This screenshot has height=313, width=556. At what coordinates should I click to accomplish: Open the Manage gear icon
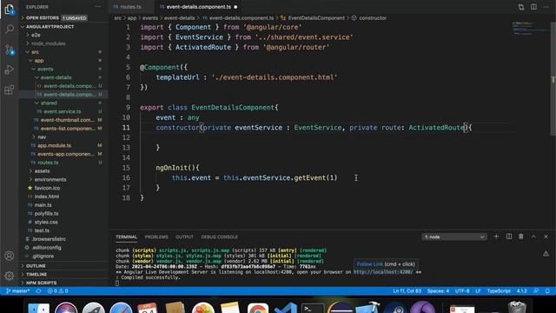pyautogui.click(x=10, y=276)
